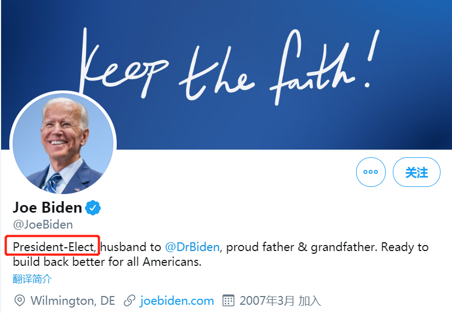Open the @DrBiden mention link
The width and height of the screenshot is (452, 313).
[x=192, y=247]
